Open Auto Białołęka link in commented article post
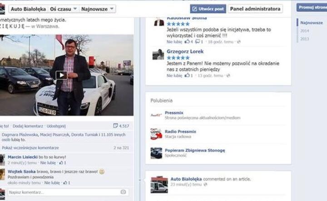The width and height of the screenshot is (327, 201). [x=186, y=179]
